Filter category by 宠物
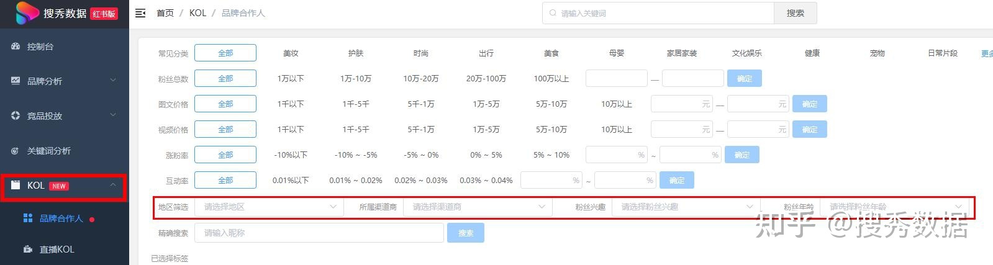The width and height of the screenshot is (993, 265). click(x=877, y=53)
